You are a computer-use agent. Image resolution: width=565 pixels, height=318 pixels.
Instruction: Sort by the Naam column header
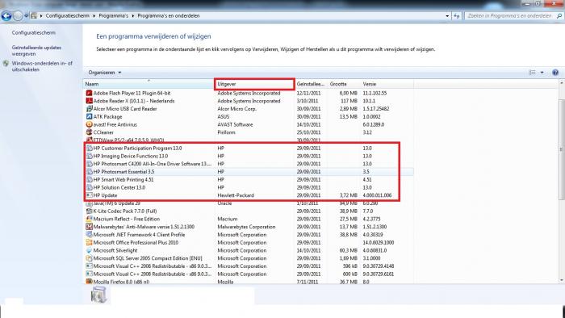149,84
